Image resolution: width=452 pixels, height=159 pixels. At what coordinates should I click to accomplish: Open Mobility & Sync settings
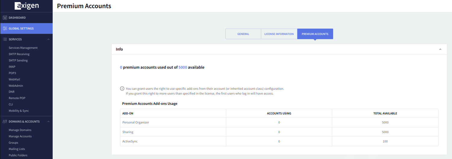(19, 111)
